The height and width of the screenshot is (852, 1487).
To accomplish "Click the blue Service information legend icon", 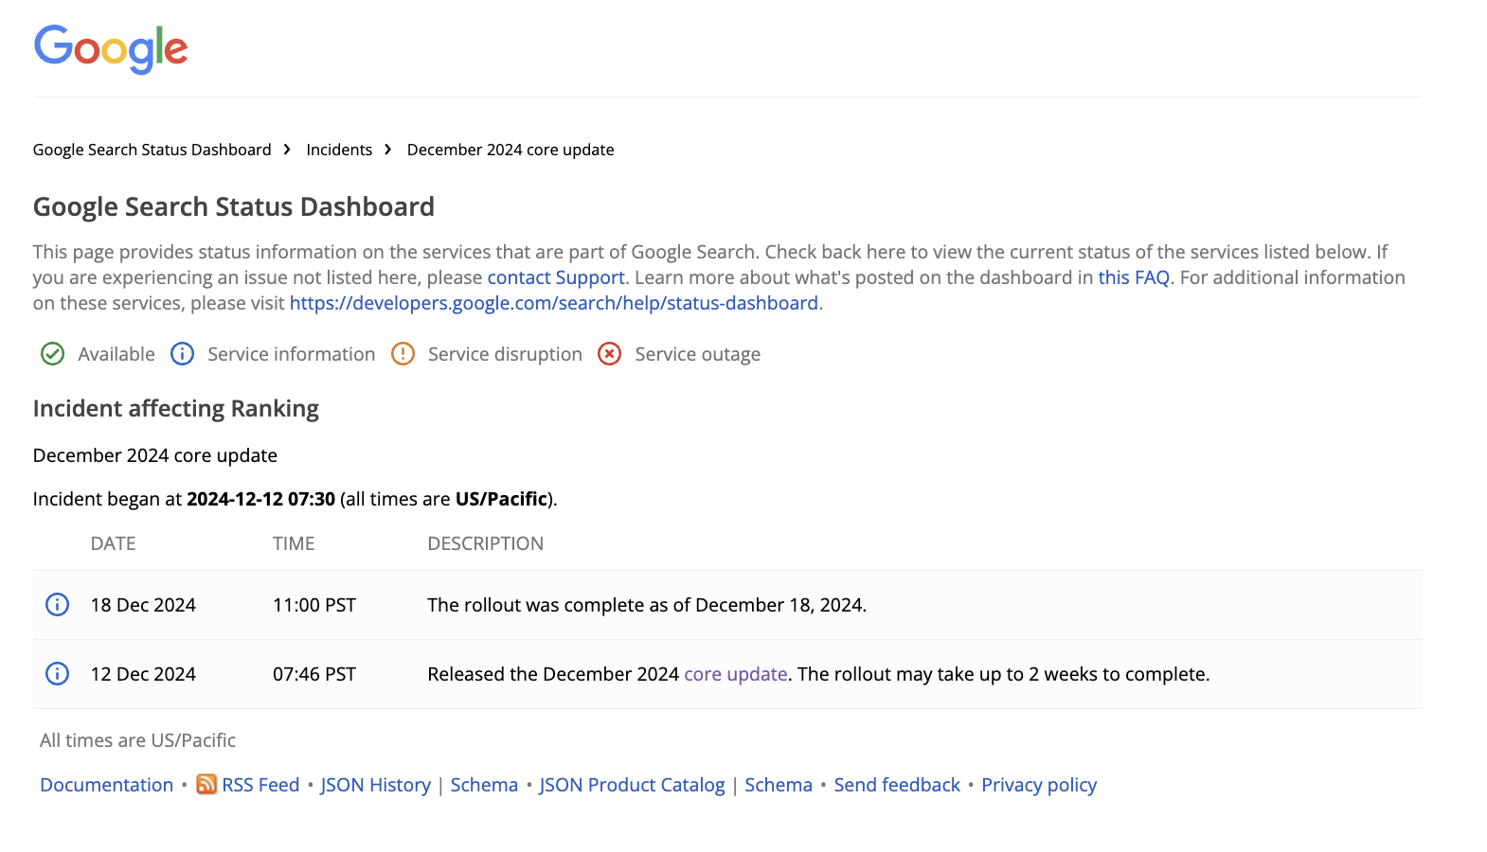I will tap(182, 354).
